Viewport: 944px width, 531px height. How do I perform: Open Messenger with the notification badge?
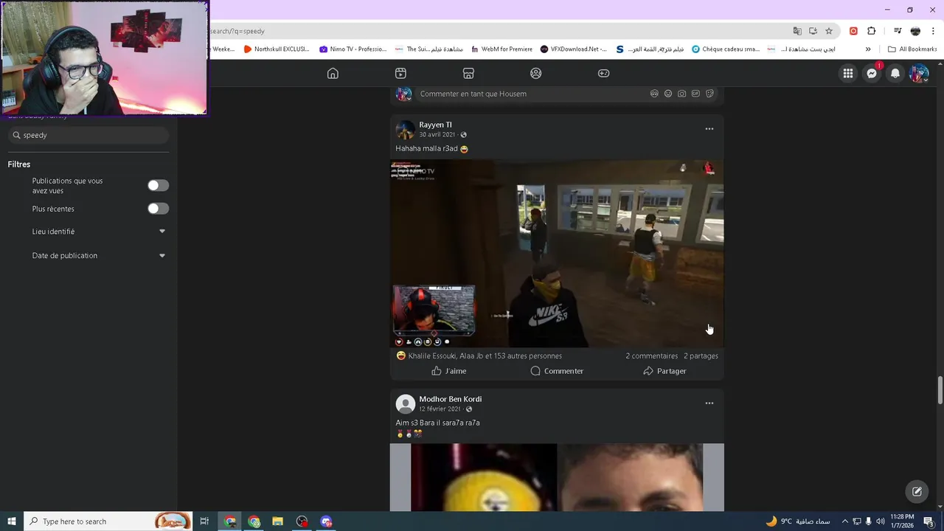[x=872, y=73]
